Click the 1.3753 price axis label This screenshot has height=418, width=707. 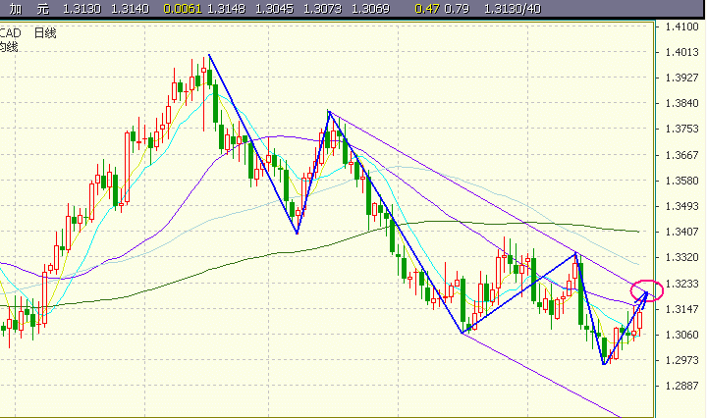(682, 129)
